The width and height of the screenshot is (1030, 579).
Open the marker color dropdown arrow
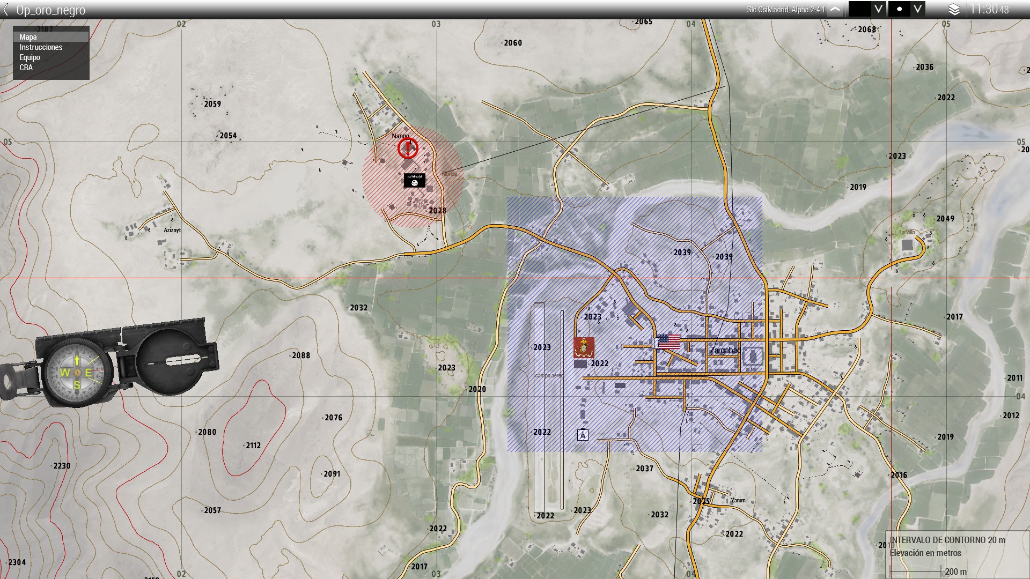click(878, 9)
